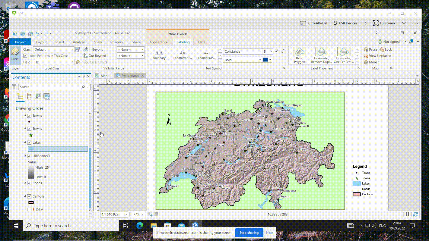429x241 pixels.
Task: Click the blue text color swatch
Action: [x=265, y=60]
